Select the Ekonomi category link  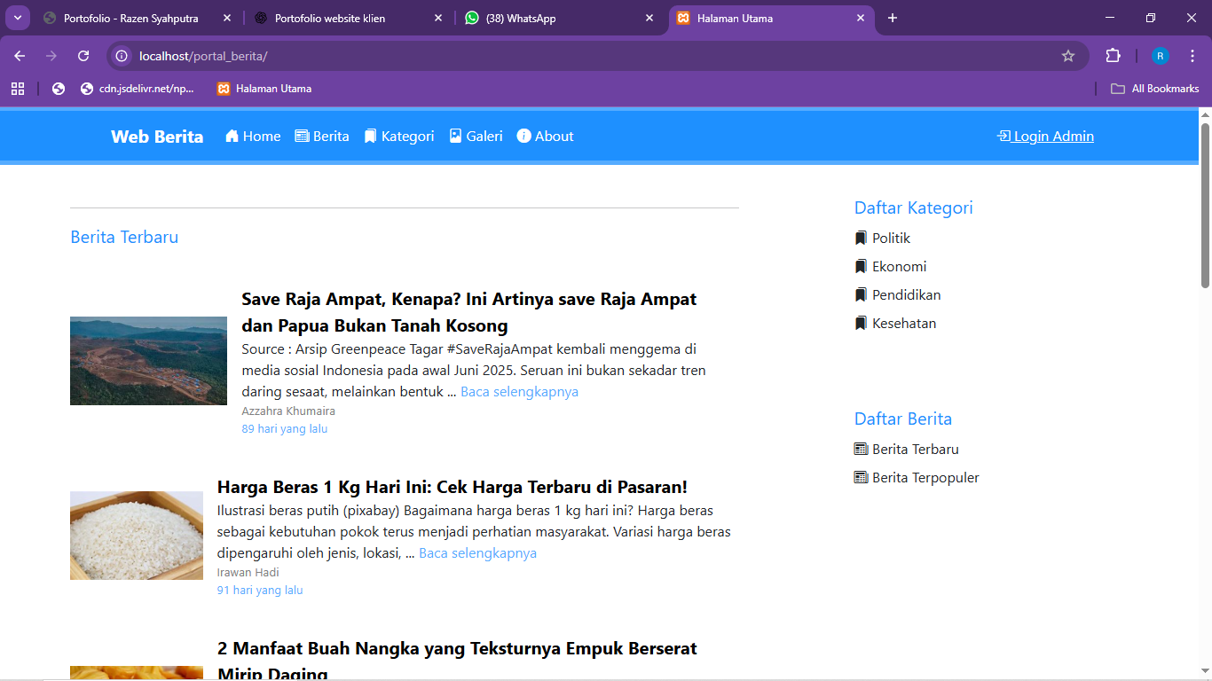898,266
